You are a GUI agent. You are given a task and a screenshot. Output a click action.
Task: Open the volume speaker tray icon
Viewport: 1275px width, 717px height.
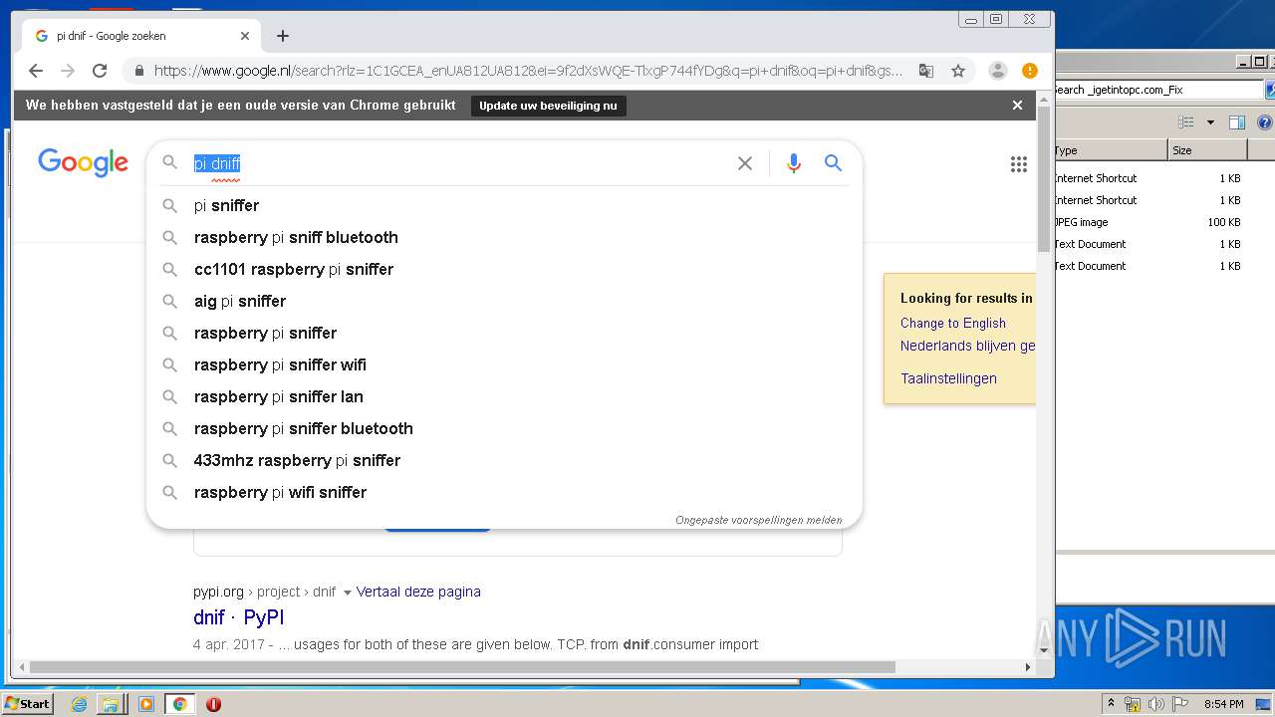pos(1155,704)
